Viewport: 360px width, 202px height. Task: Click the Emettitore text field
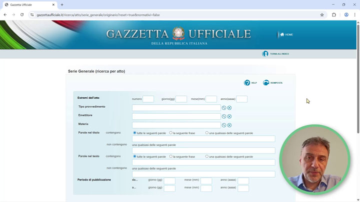176,116
